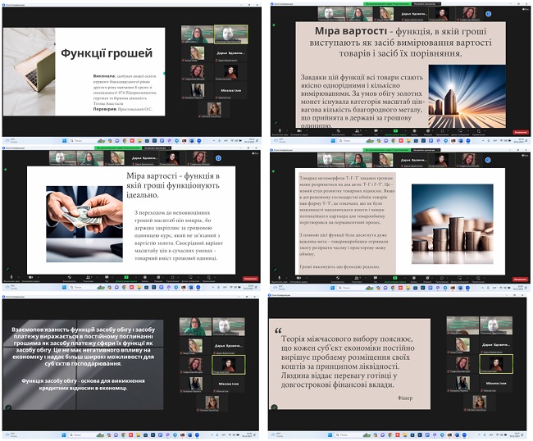Open Windows Start on taskbar under Фішер slide
Screen dimensions: 533x441
point(330,434)
